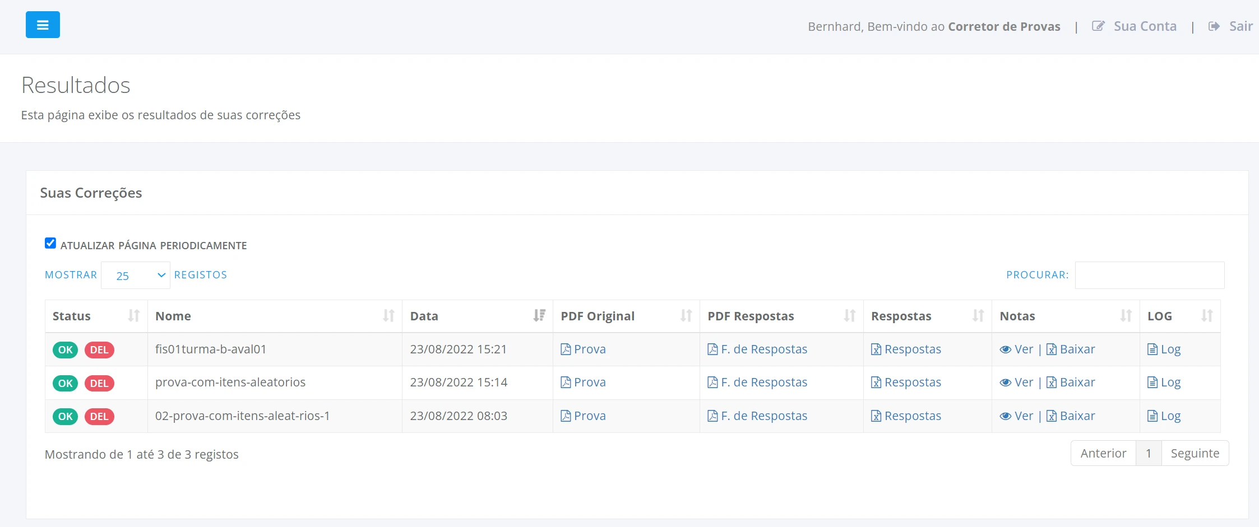
Task: Open the hamburger menu button
Action: tap(43, 25)
